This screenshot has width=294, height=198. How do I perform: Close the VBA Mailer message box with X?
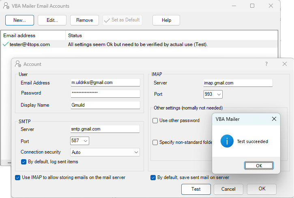pos(274,119)
